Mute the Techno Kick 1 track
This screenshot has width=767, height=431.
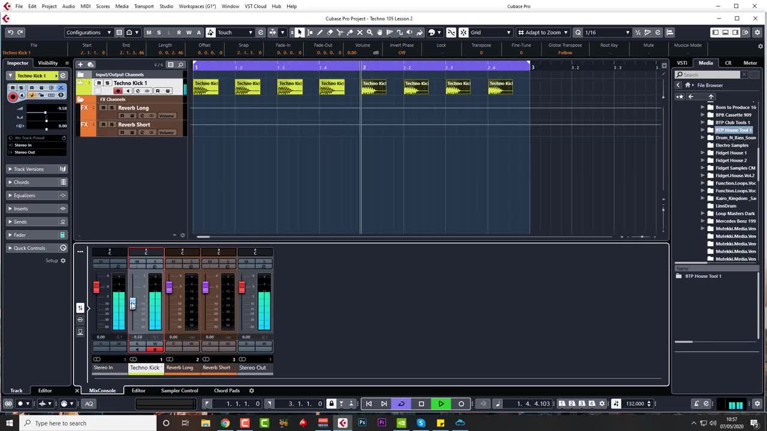tap(99, 83)
